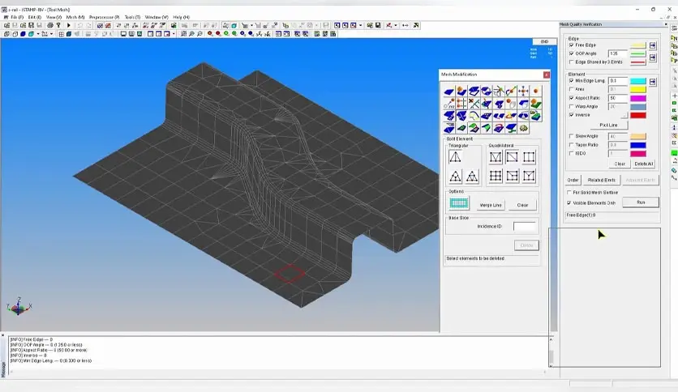Select first quadrilateral split element icon

tap(496, 156)
